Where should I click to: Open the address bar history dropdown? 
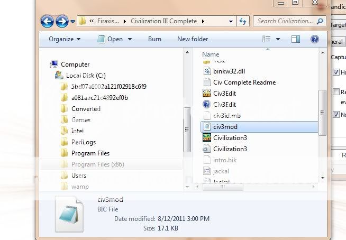231,22
